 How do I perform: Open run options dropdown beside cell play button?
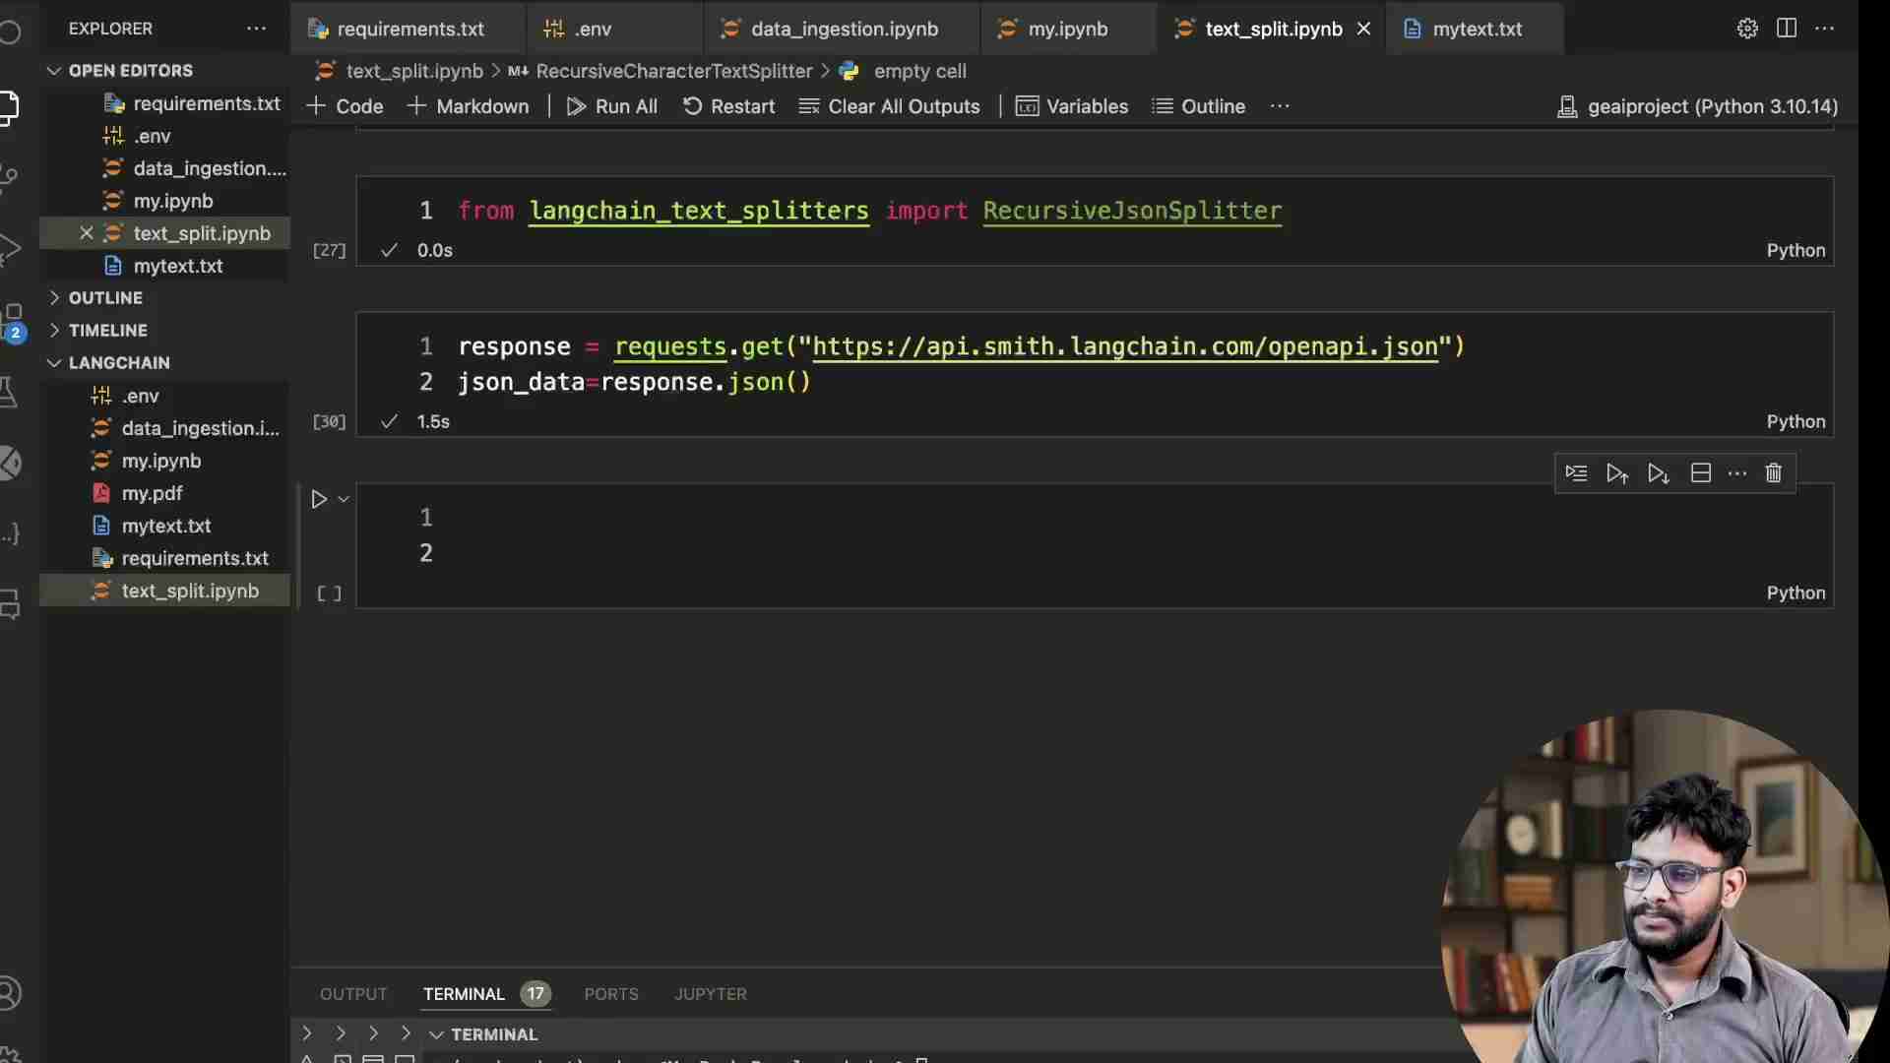pyautogui.click(x=344, y=499)
